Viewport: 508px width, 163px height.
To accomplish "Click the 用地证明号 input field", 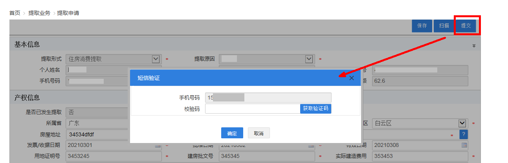I will click(x=114, y=156).
